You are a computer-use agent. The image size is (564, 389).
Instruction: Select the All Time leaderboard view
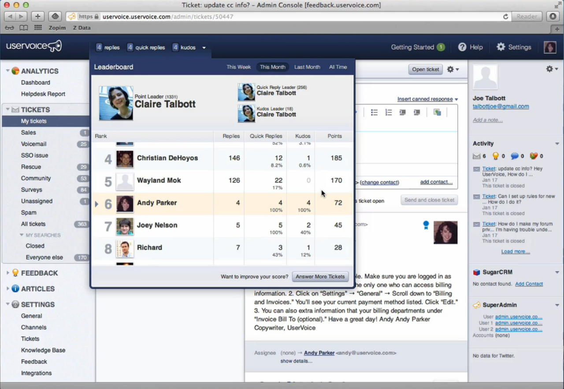point(338,67)
